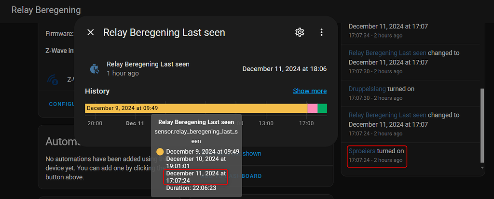494x199 pixels.
Task: Click the December 11, 2024 at 18:06 value
Action: (x=284, y=69)
